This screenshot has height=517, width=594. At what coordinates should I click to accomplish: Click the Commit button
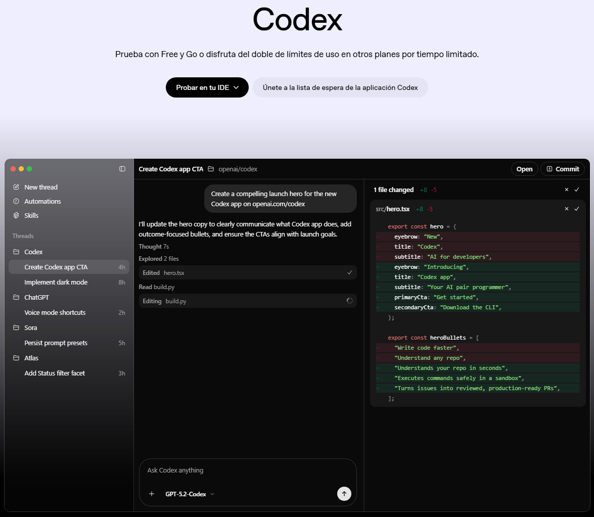click(563, 169)
